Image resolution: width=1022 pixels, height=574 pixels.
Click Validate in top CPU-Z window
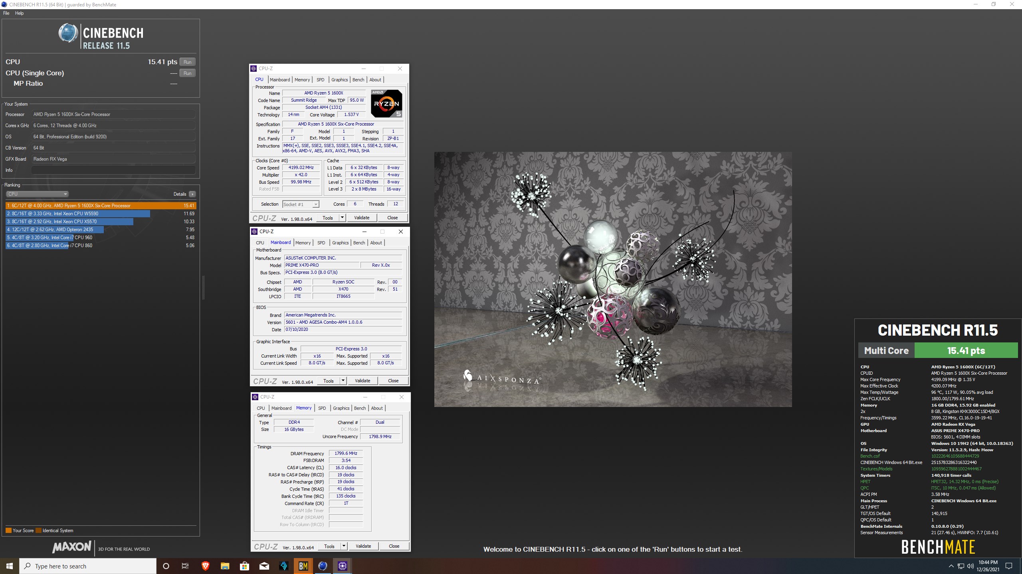362,218
